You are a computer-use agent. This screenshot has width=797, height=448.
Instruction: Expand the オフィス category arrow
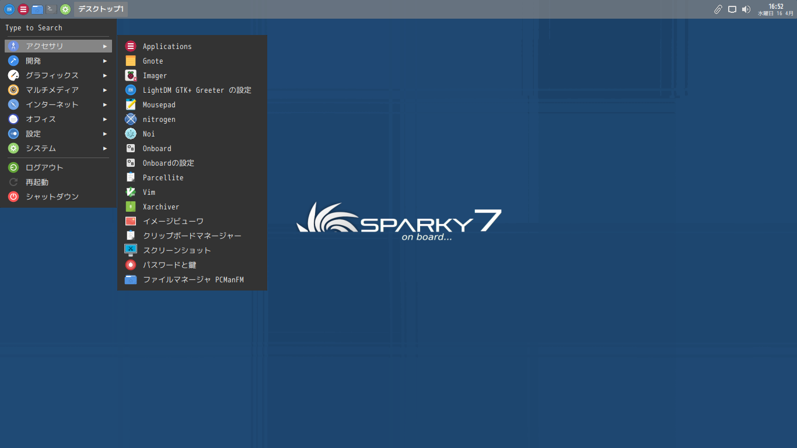pyautogui.click(x=105, y=119)
